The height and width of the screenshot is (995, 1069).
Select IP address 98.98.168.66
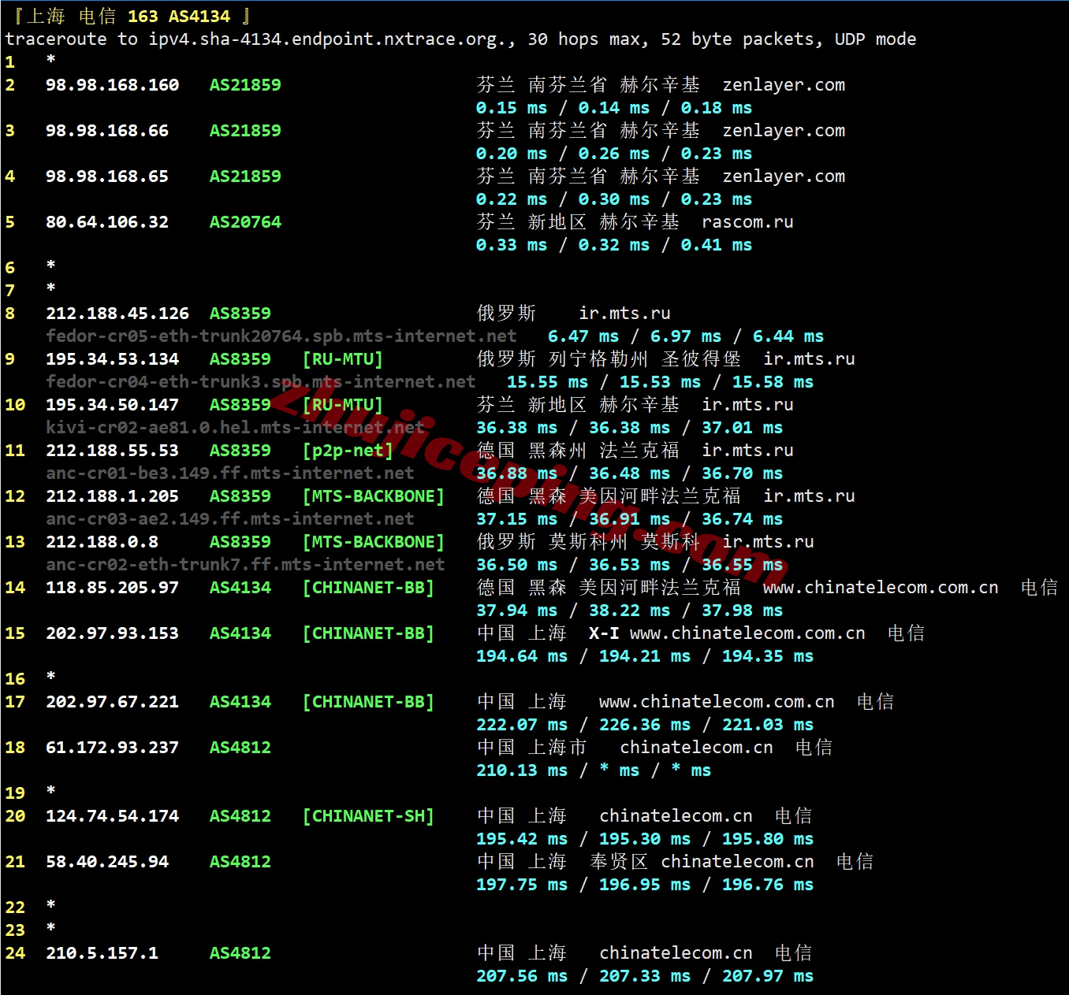(x=107, y=131)
